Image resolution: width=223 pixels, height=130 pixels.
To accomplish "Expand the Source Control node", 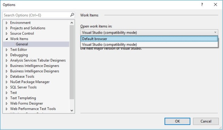I will point(6,34).
